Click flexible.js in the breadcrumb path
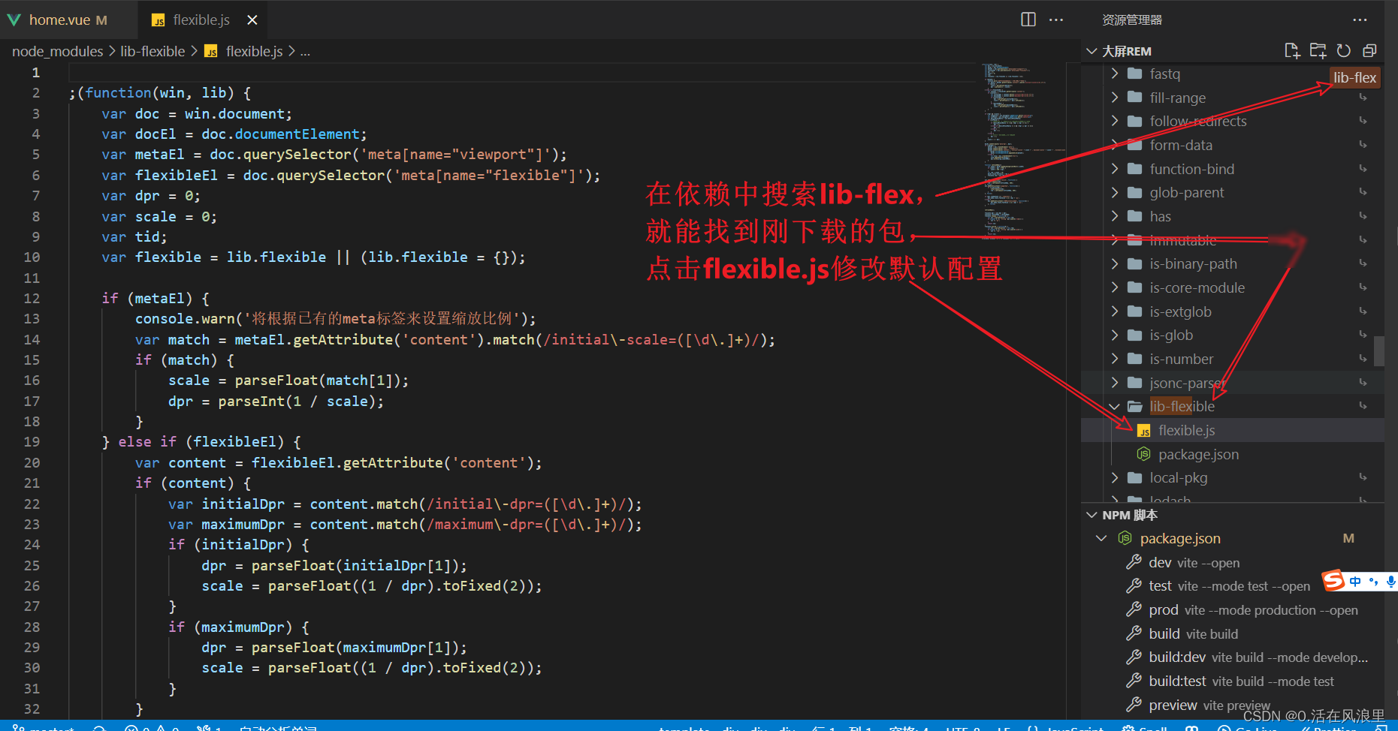 point(254,51)
